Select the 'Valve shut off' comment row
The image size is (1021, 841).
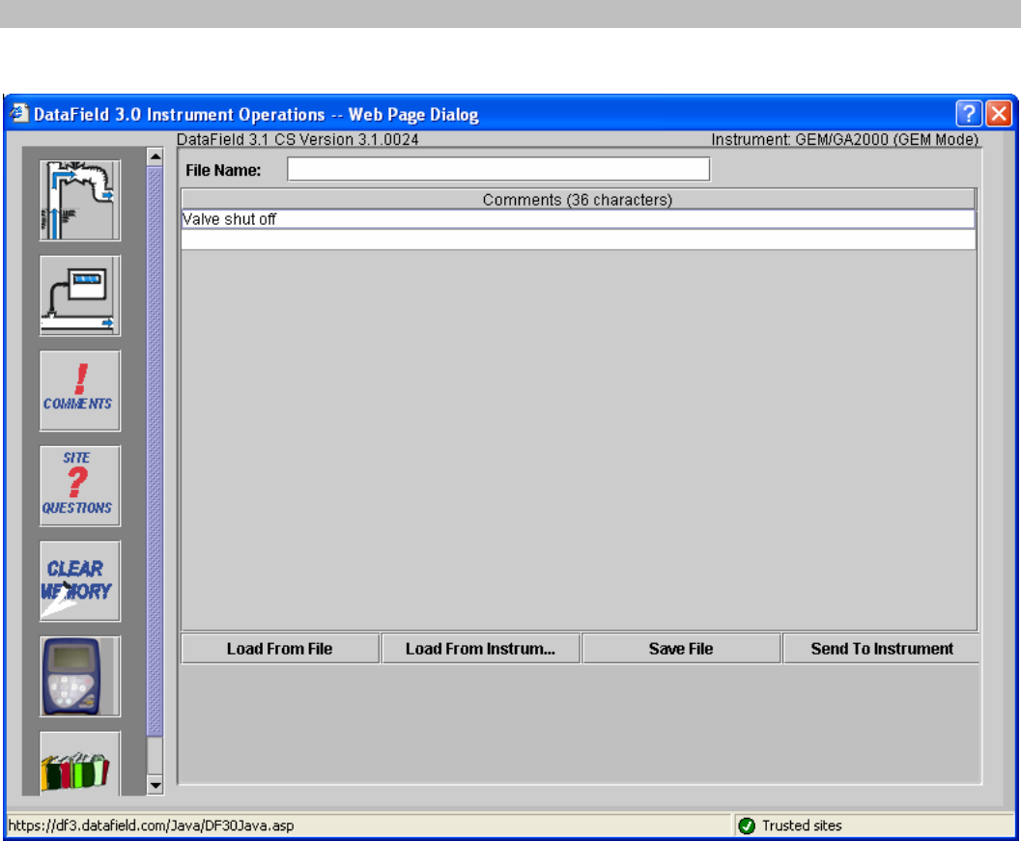click(579, 219)
